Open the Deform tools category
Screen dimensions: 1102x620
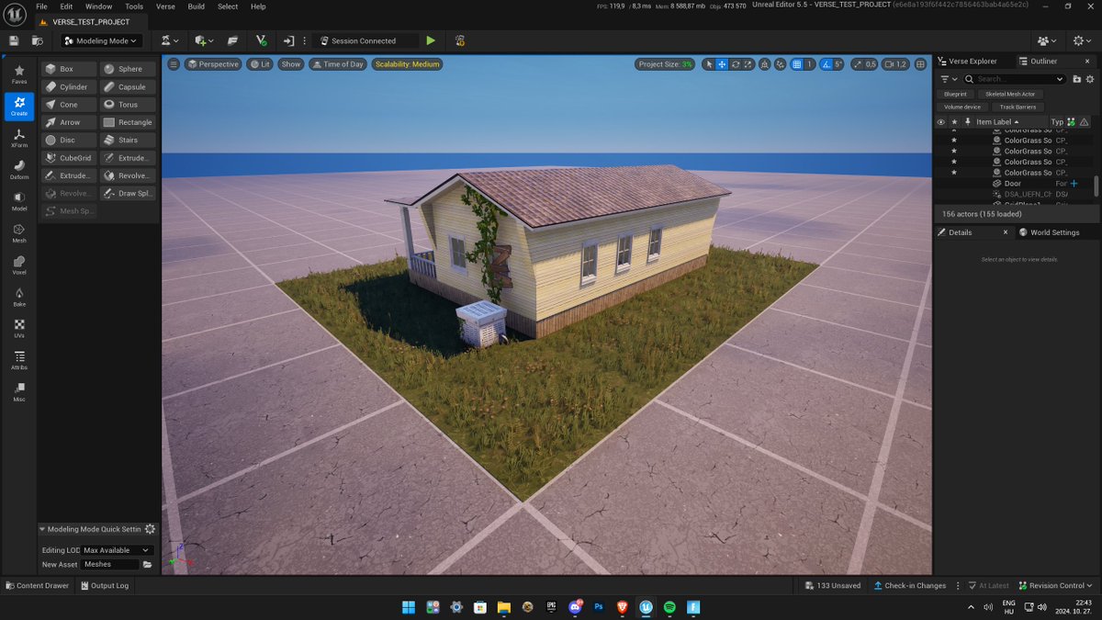[18, 171]
